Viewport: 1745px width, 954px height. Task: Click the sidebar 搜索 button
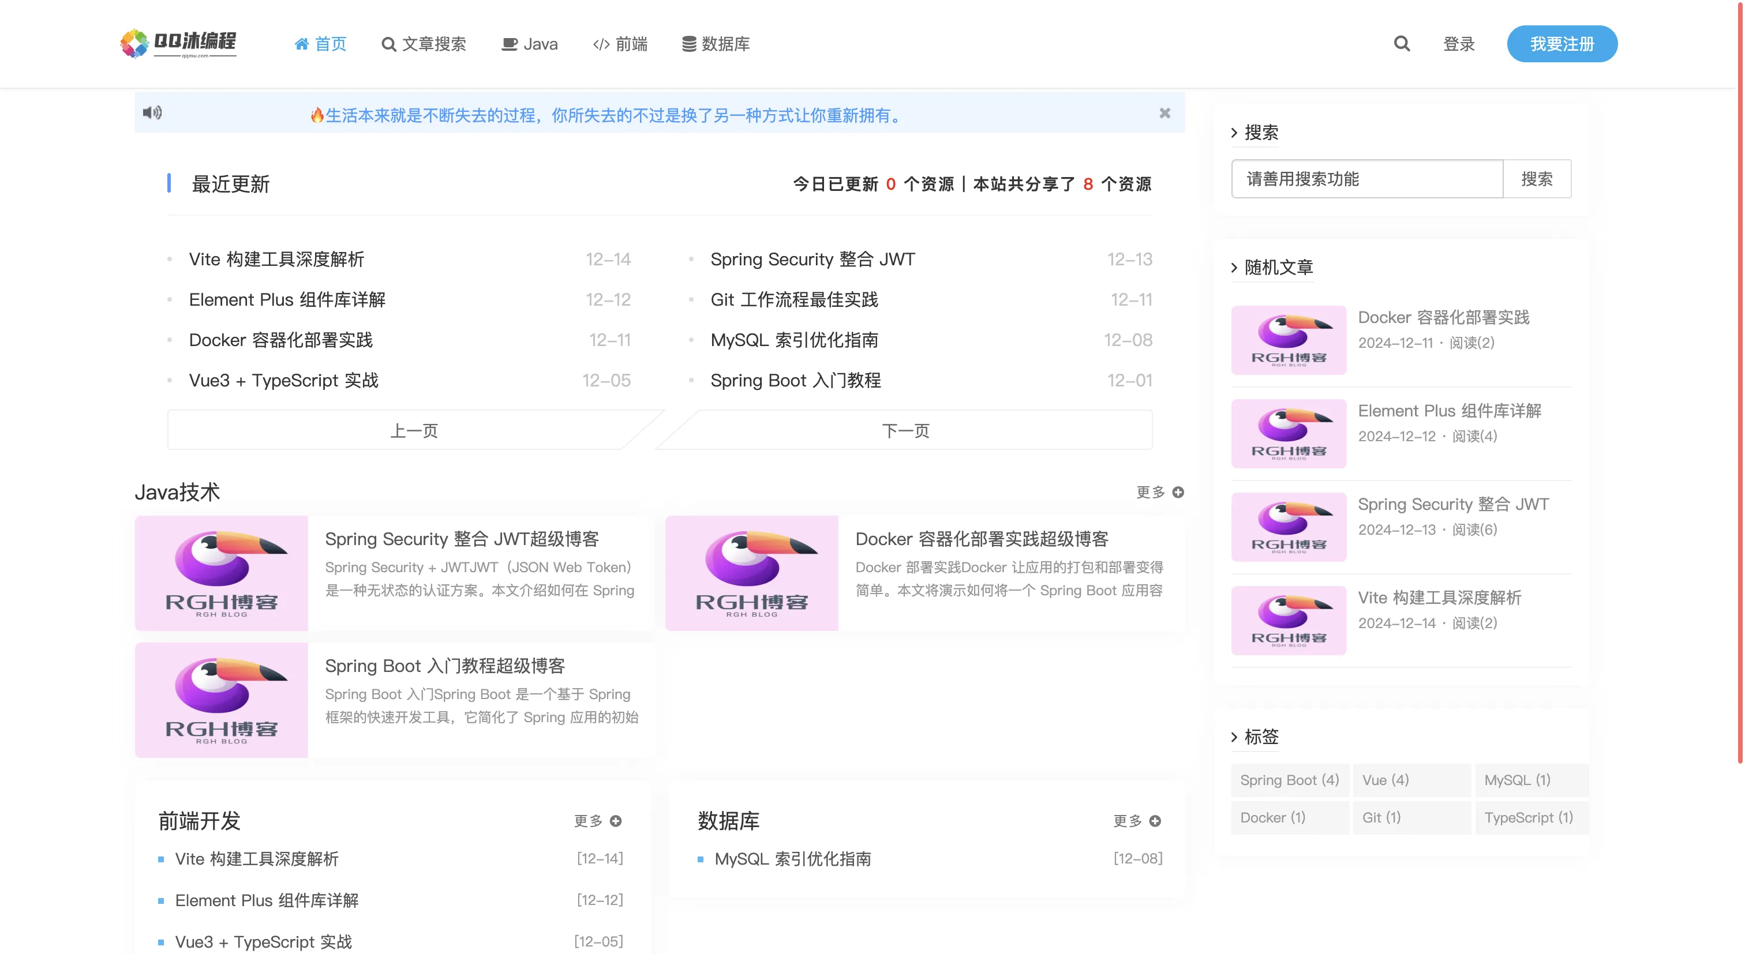(x=1536, y=179)
